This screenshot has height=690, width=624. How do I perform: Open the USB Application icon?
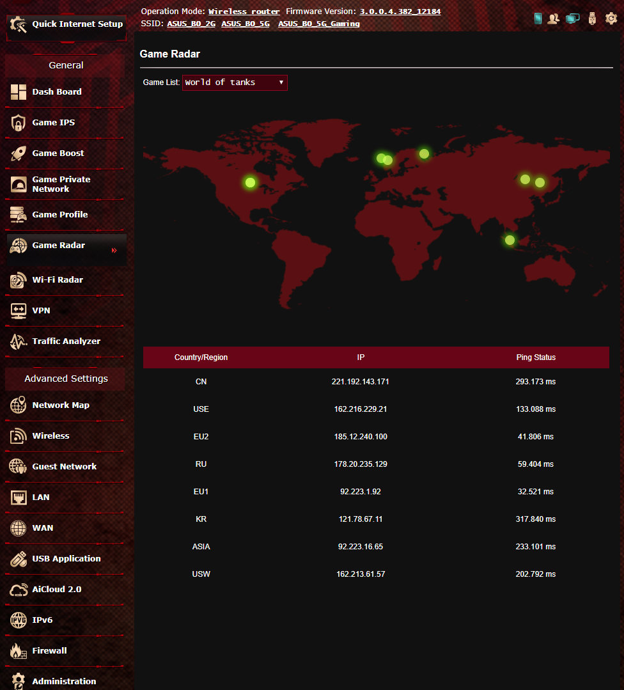click(x=18, y=559)
